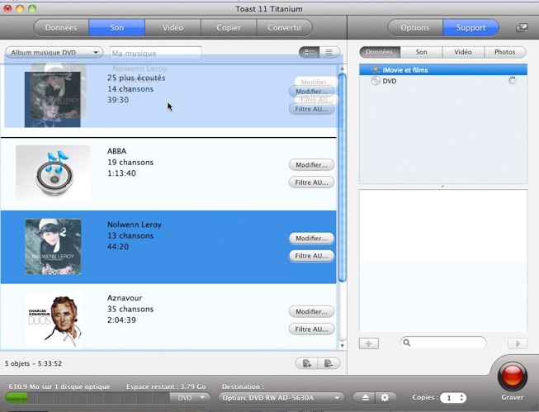539x412 pixels.
Task: Click the red Graver burn button
Action: (x=513, y=376)
